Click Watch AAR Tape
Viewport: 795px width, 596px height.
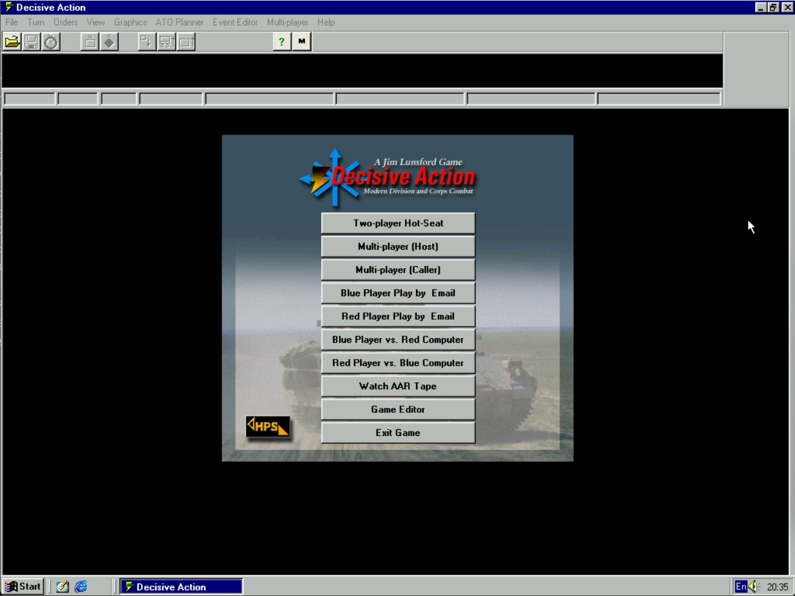click(x=398, y=386)
